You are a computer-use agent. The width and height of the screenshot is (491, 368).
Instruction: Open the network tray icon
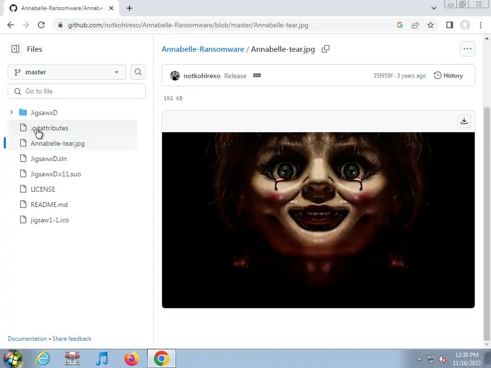[431, 359]
